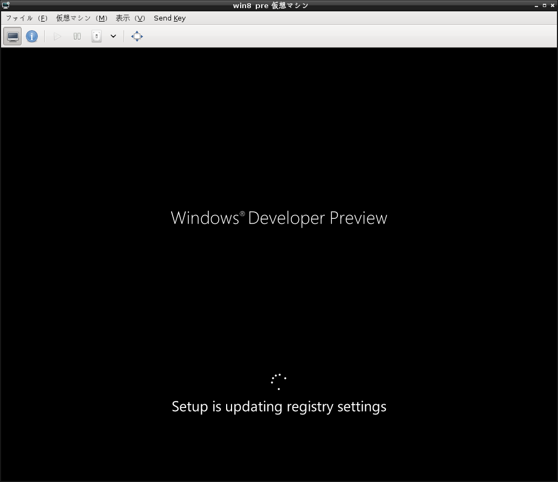
Task: Pause the virtual machine
Action: [x=77, y=36]
